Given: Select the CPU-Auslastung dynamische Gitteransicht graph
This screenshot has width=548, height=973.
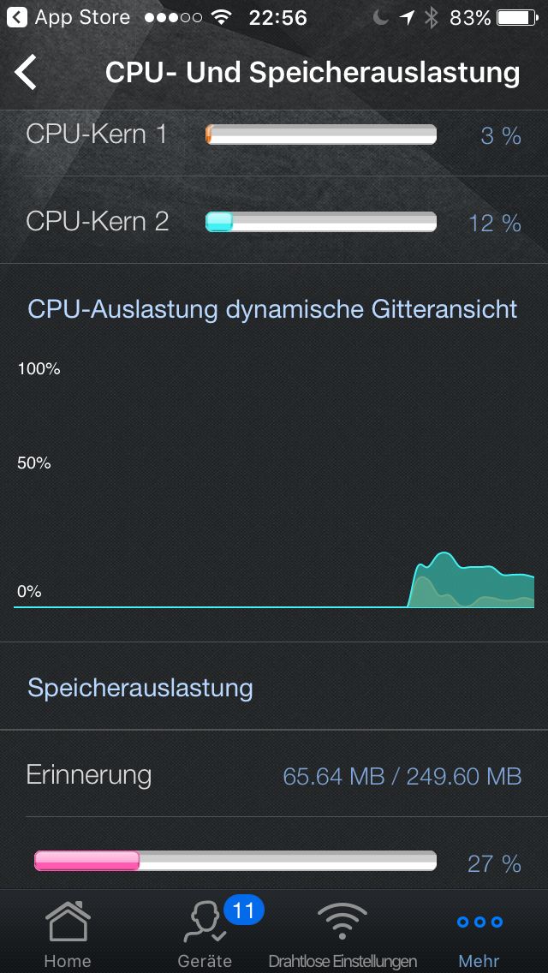Looking at the screenshot, I should click(274, 480).
